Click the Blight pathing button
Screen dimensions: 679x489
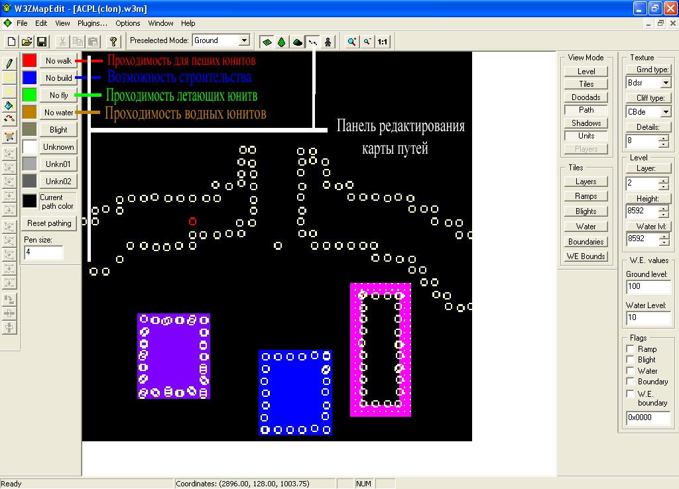(58, 130)
